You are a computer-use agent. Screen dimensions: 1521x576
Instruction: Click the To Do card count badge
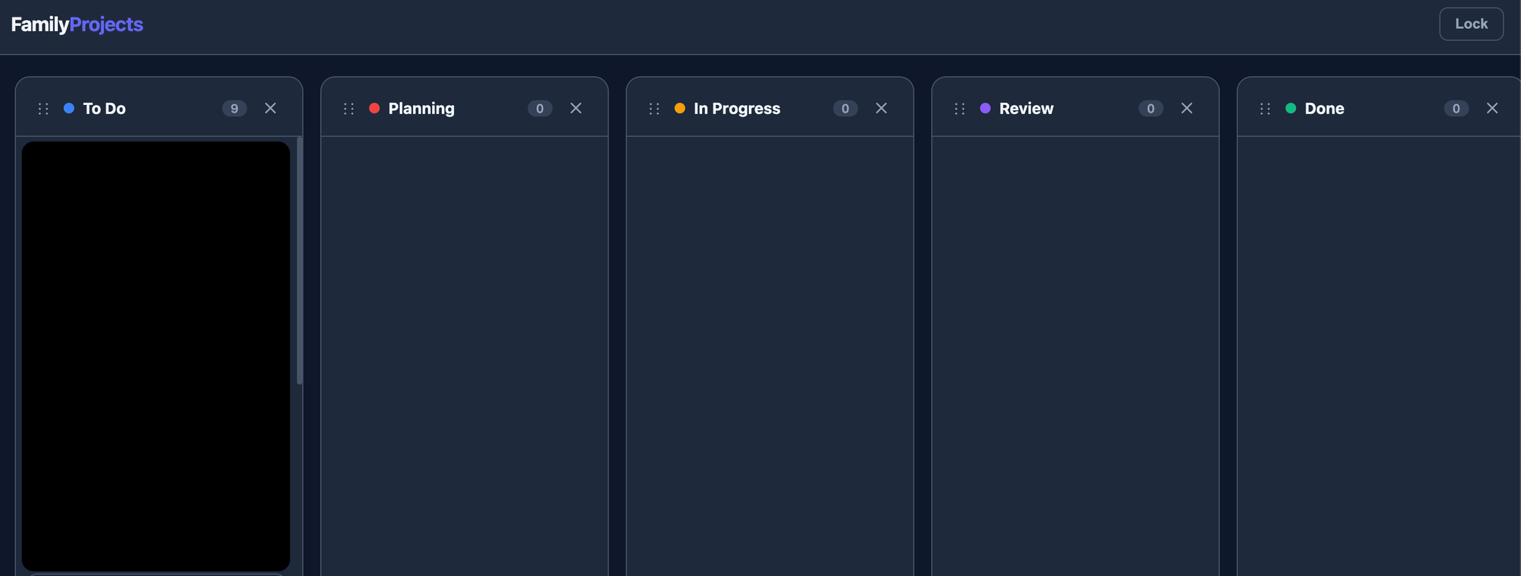tap(234, 108)
